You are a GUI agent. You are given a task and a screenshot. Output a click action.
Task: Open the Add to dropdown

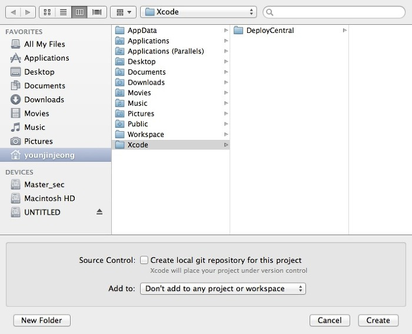pos(223,289)
